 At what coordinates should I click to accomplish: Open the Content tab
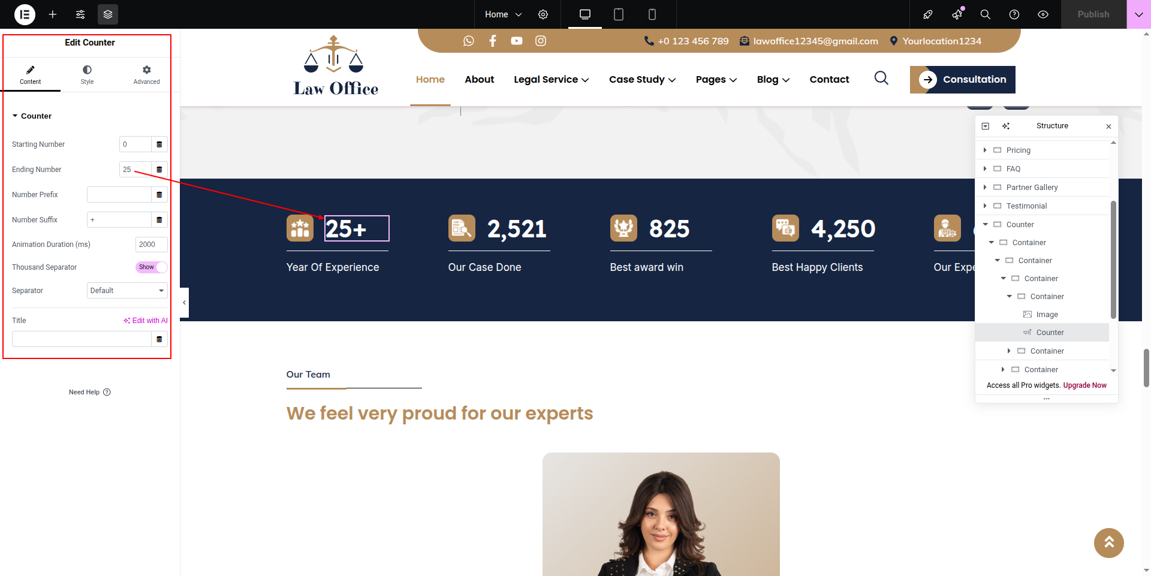tap(31, 75)
